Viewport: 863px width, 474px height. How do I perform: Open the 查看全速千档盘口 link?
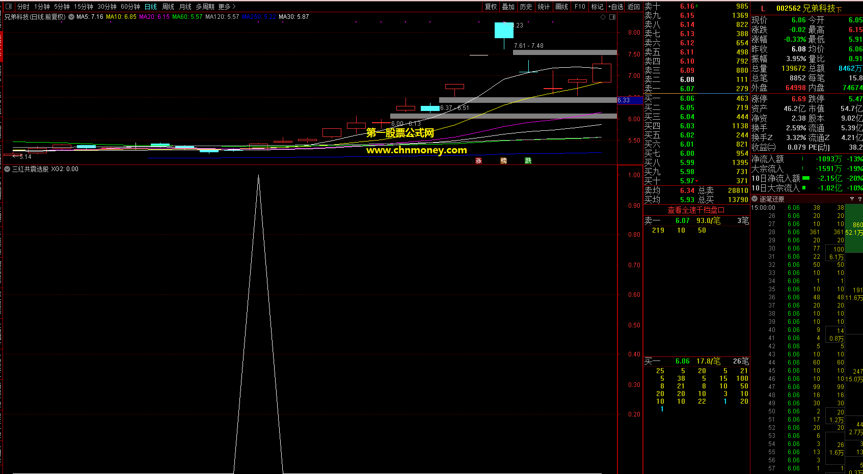tap(696, 210)
